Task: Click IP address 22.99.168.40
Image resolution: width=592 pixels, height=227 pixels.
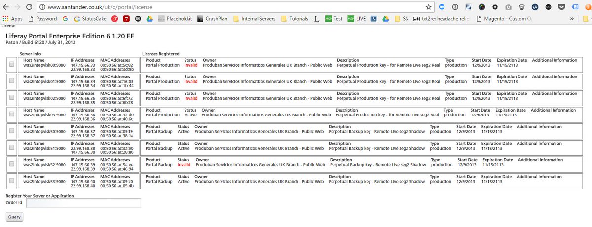Action: click(83, 186)
